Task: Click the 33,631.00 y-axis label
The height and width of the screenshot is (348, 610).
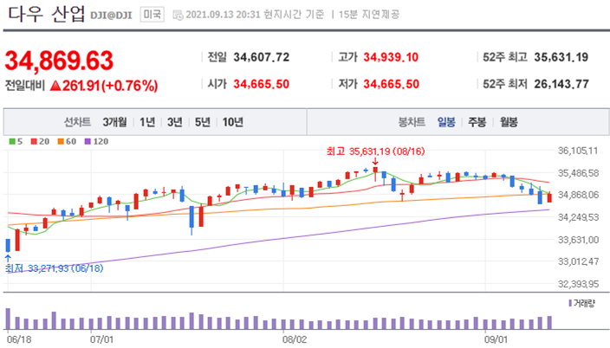Action: point(578,240)
